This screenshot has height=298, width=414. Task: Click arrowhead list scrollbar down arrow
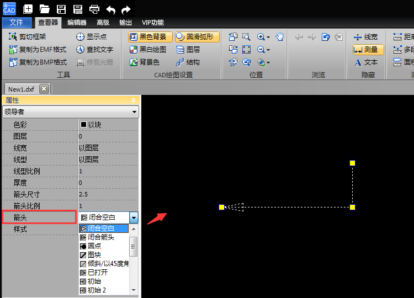click(x=134, y=290)
